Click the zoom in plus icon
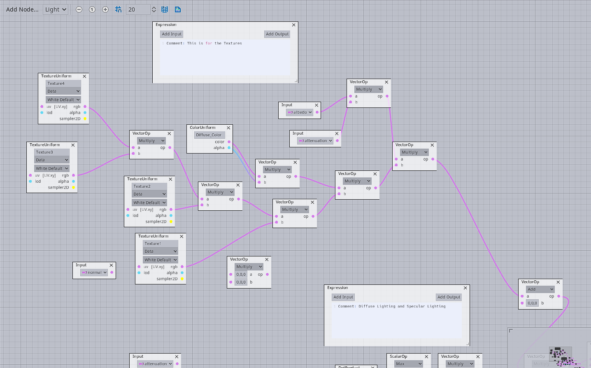591x368 pixels. pos(105,9)
